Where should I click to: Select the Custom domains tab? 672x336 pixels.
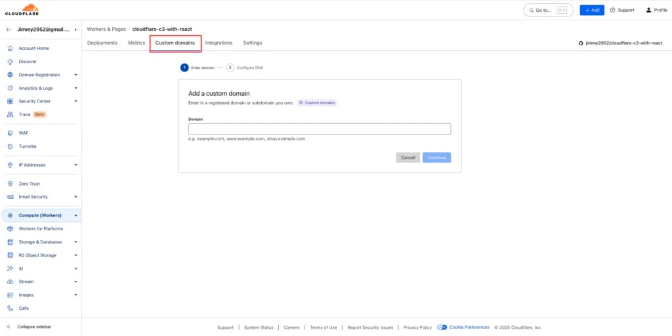[x=175, y=43]
